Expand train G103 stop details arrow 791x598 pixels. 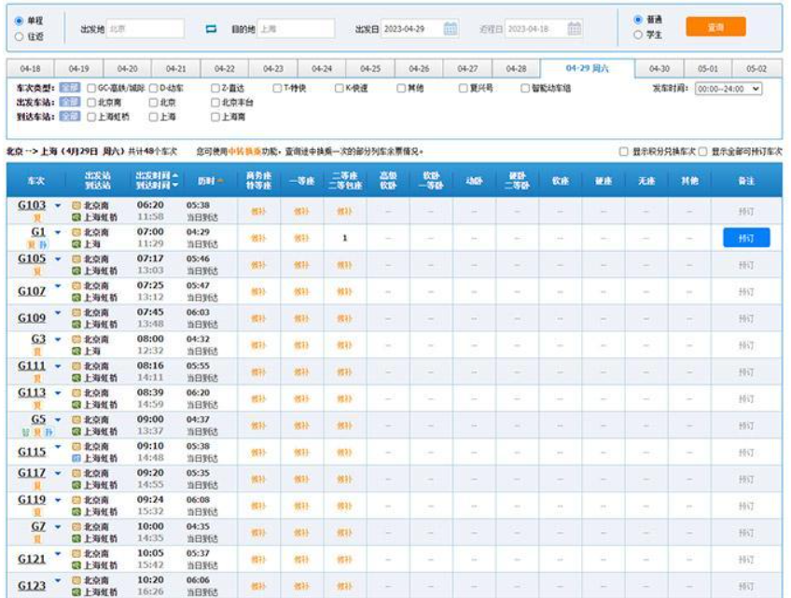click(x=56, y=203)
